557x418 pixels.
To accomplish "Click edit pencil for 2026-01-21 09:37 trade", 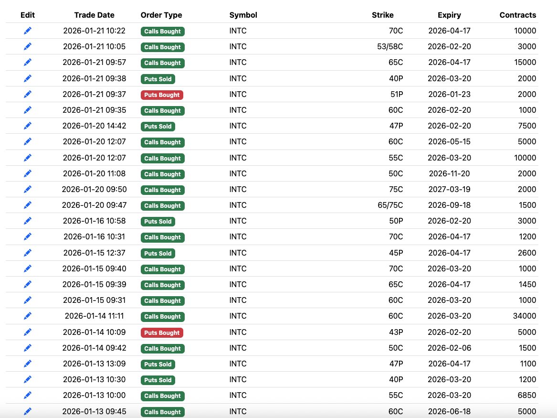I will tap(27, 94).
